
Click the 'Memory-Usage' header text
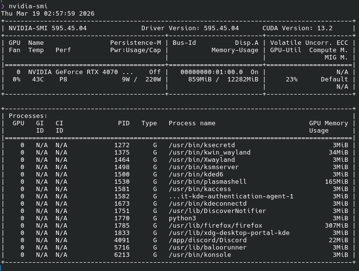[235, 50]
